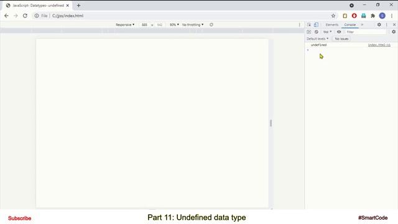Click the console Filter field

(366, 32)
